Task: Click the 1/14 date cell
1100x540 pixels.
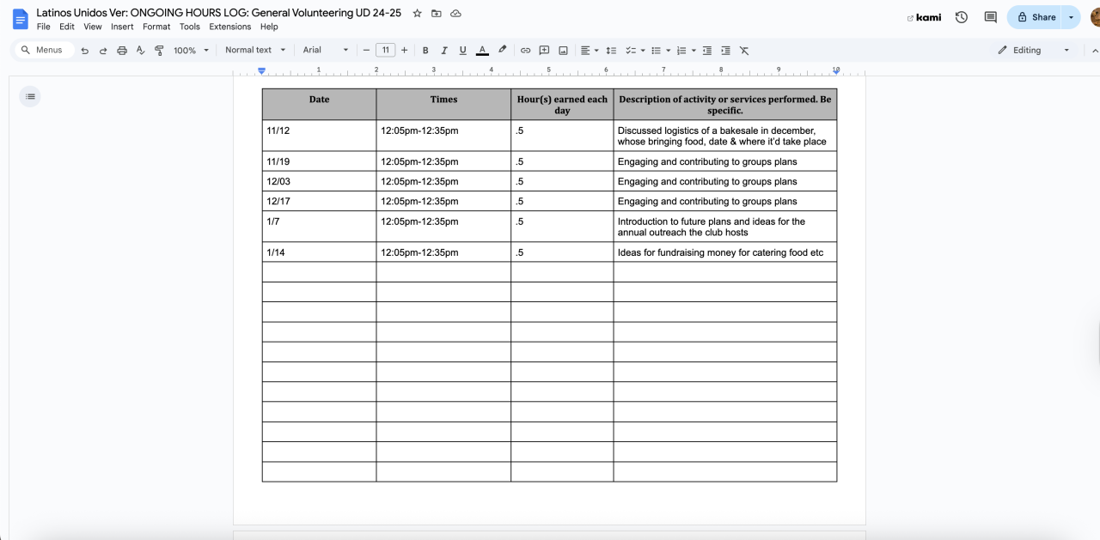Action: tap(319, 252)
